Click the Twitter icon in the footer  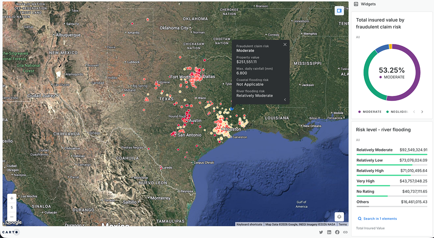[x=320, y=232]
